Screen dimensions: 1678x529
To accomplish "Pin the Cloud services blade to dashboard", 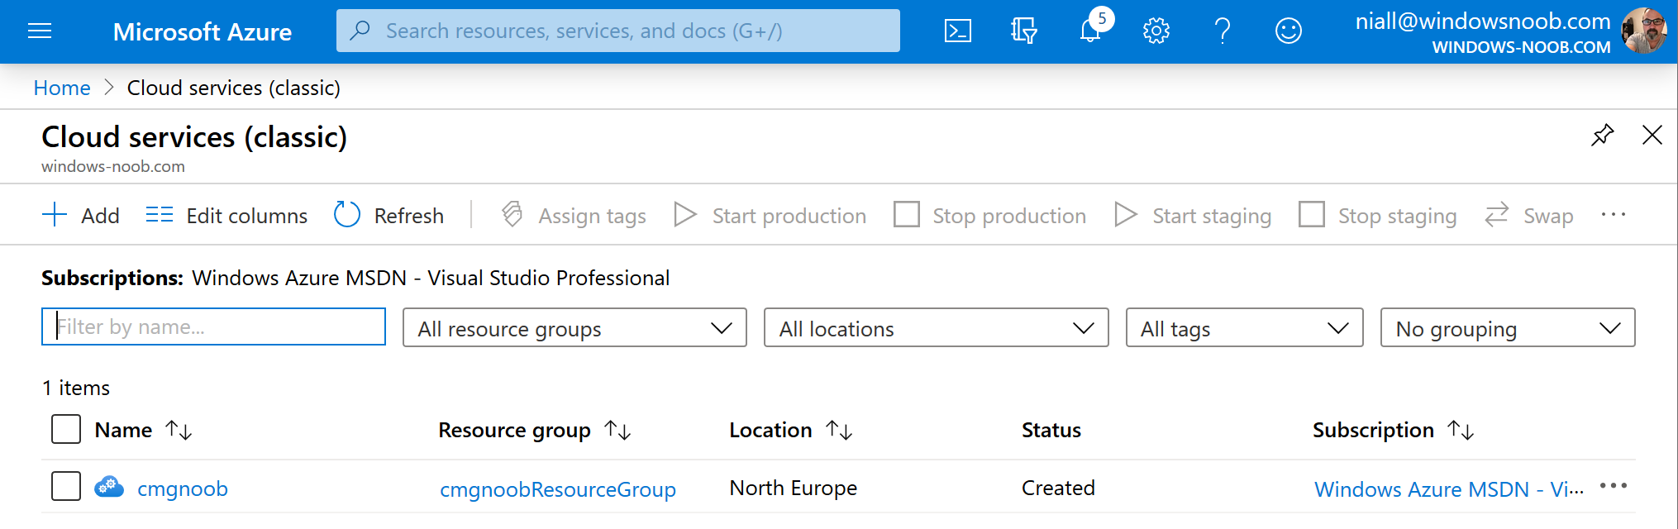I will [1602, 135].
